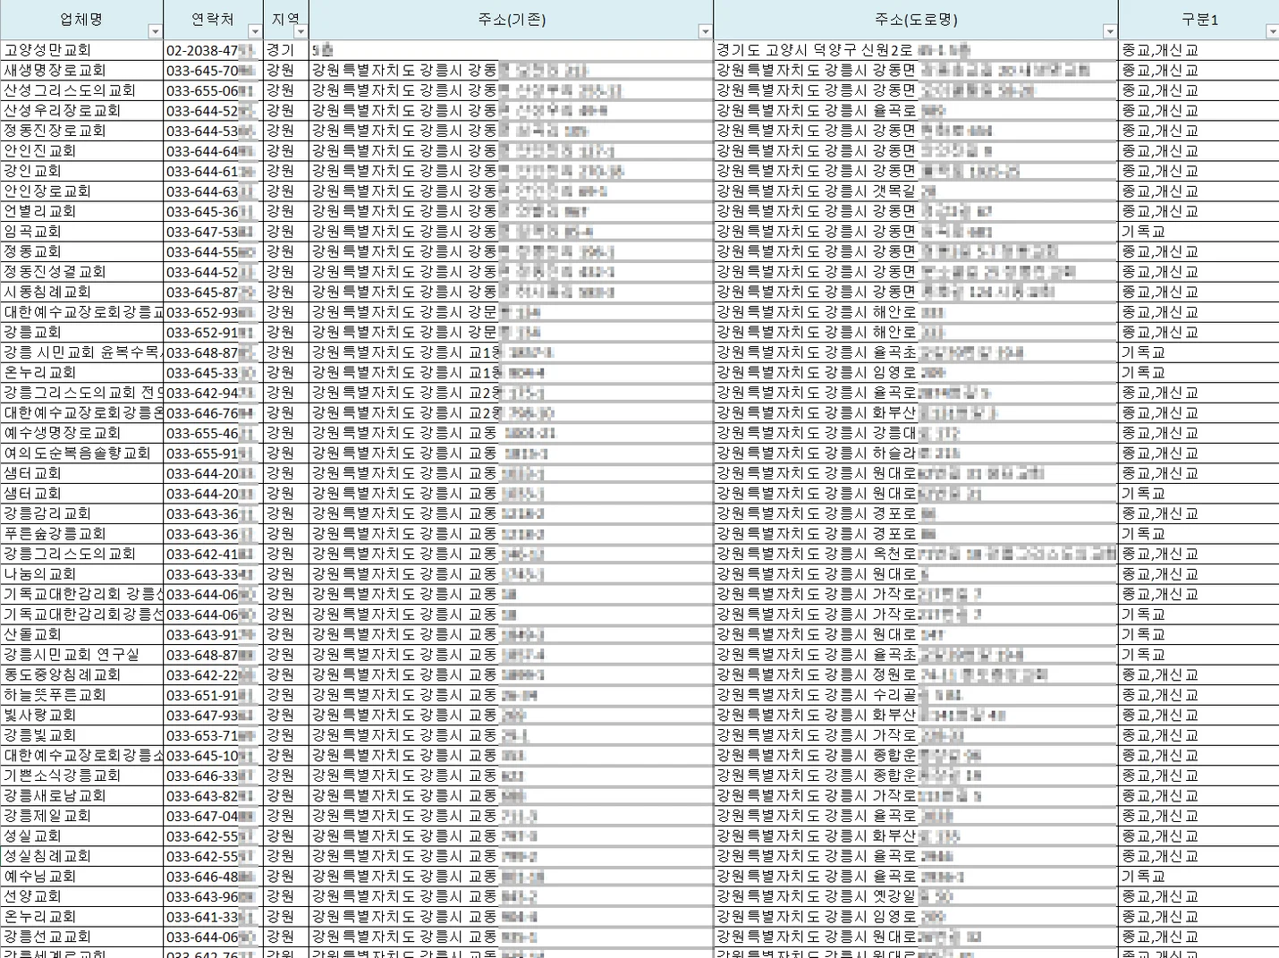Click the 푸른숲강릉교회 cell

click(x=81, y=533)
